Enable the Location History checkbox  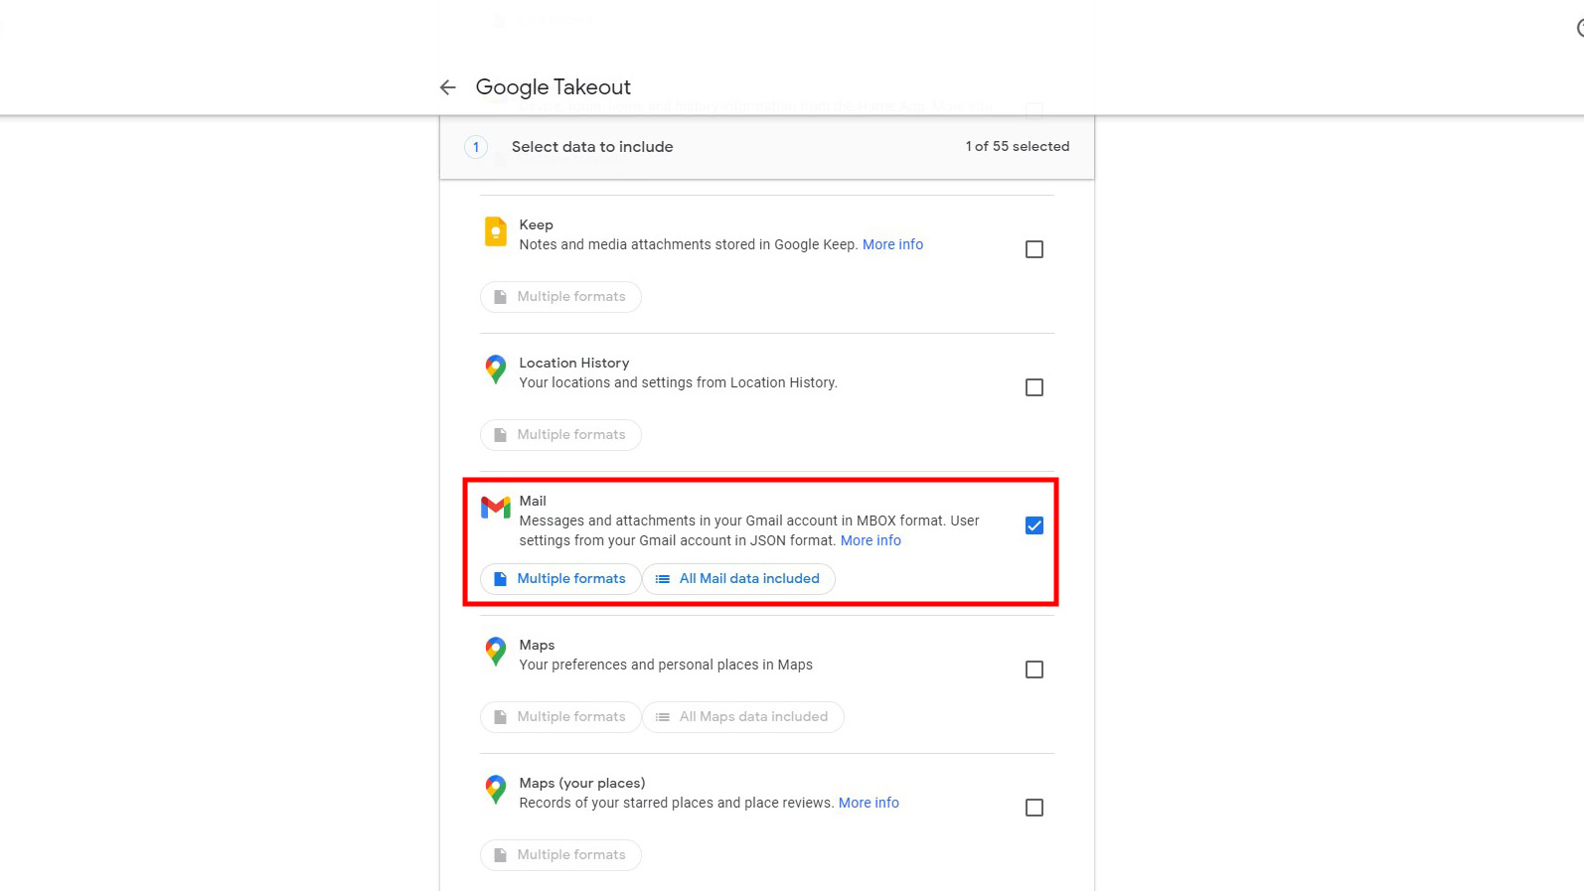click(x=1034, y=387)
